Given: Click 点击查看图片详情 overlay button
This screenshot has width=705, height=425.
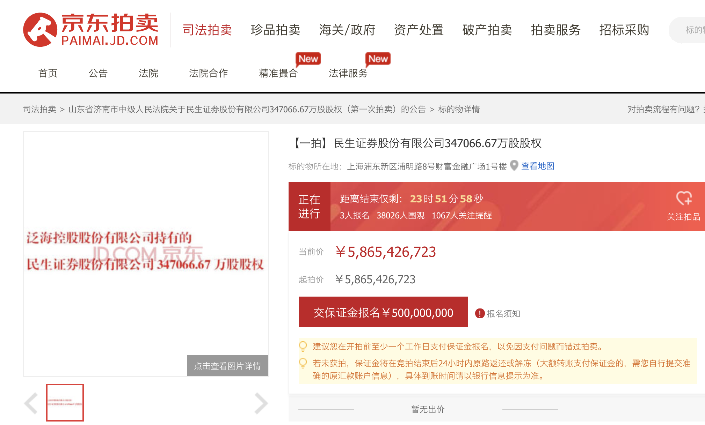Looking at the screenshot, I should 228,366.
